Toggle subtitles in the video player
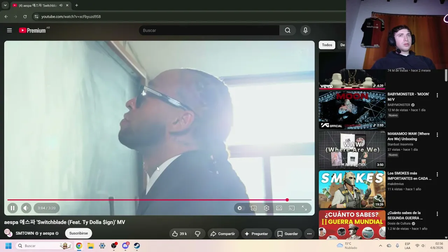 click(x=254, y=208)
